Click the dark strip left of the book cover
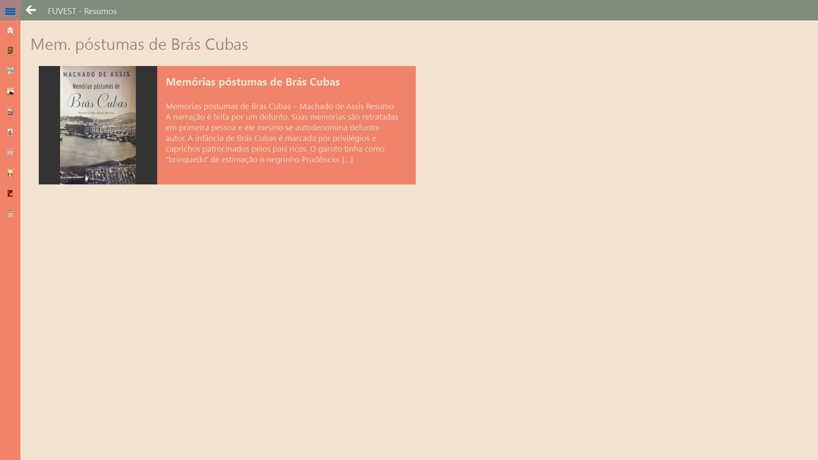The height and width of the screenshot is (460, 818). click(x=49, y=125)
